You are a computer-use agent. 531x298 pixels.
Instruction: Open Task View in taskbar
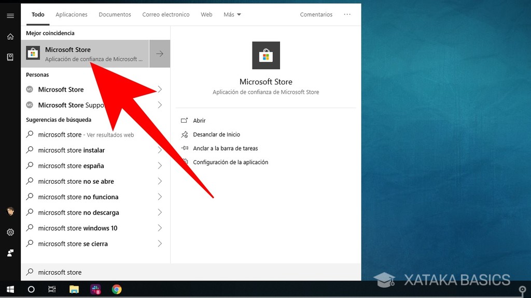(x=52, y=290)
